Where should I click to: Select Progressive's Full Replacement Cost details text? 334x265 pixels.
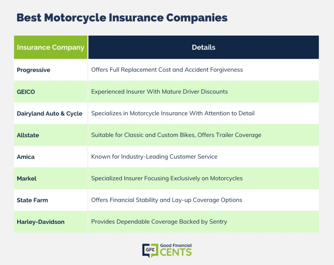(167, 70)
